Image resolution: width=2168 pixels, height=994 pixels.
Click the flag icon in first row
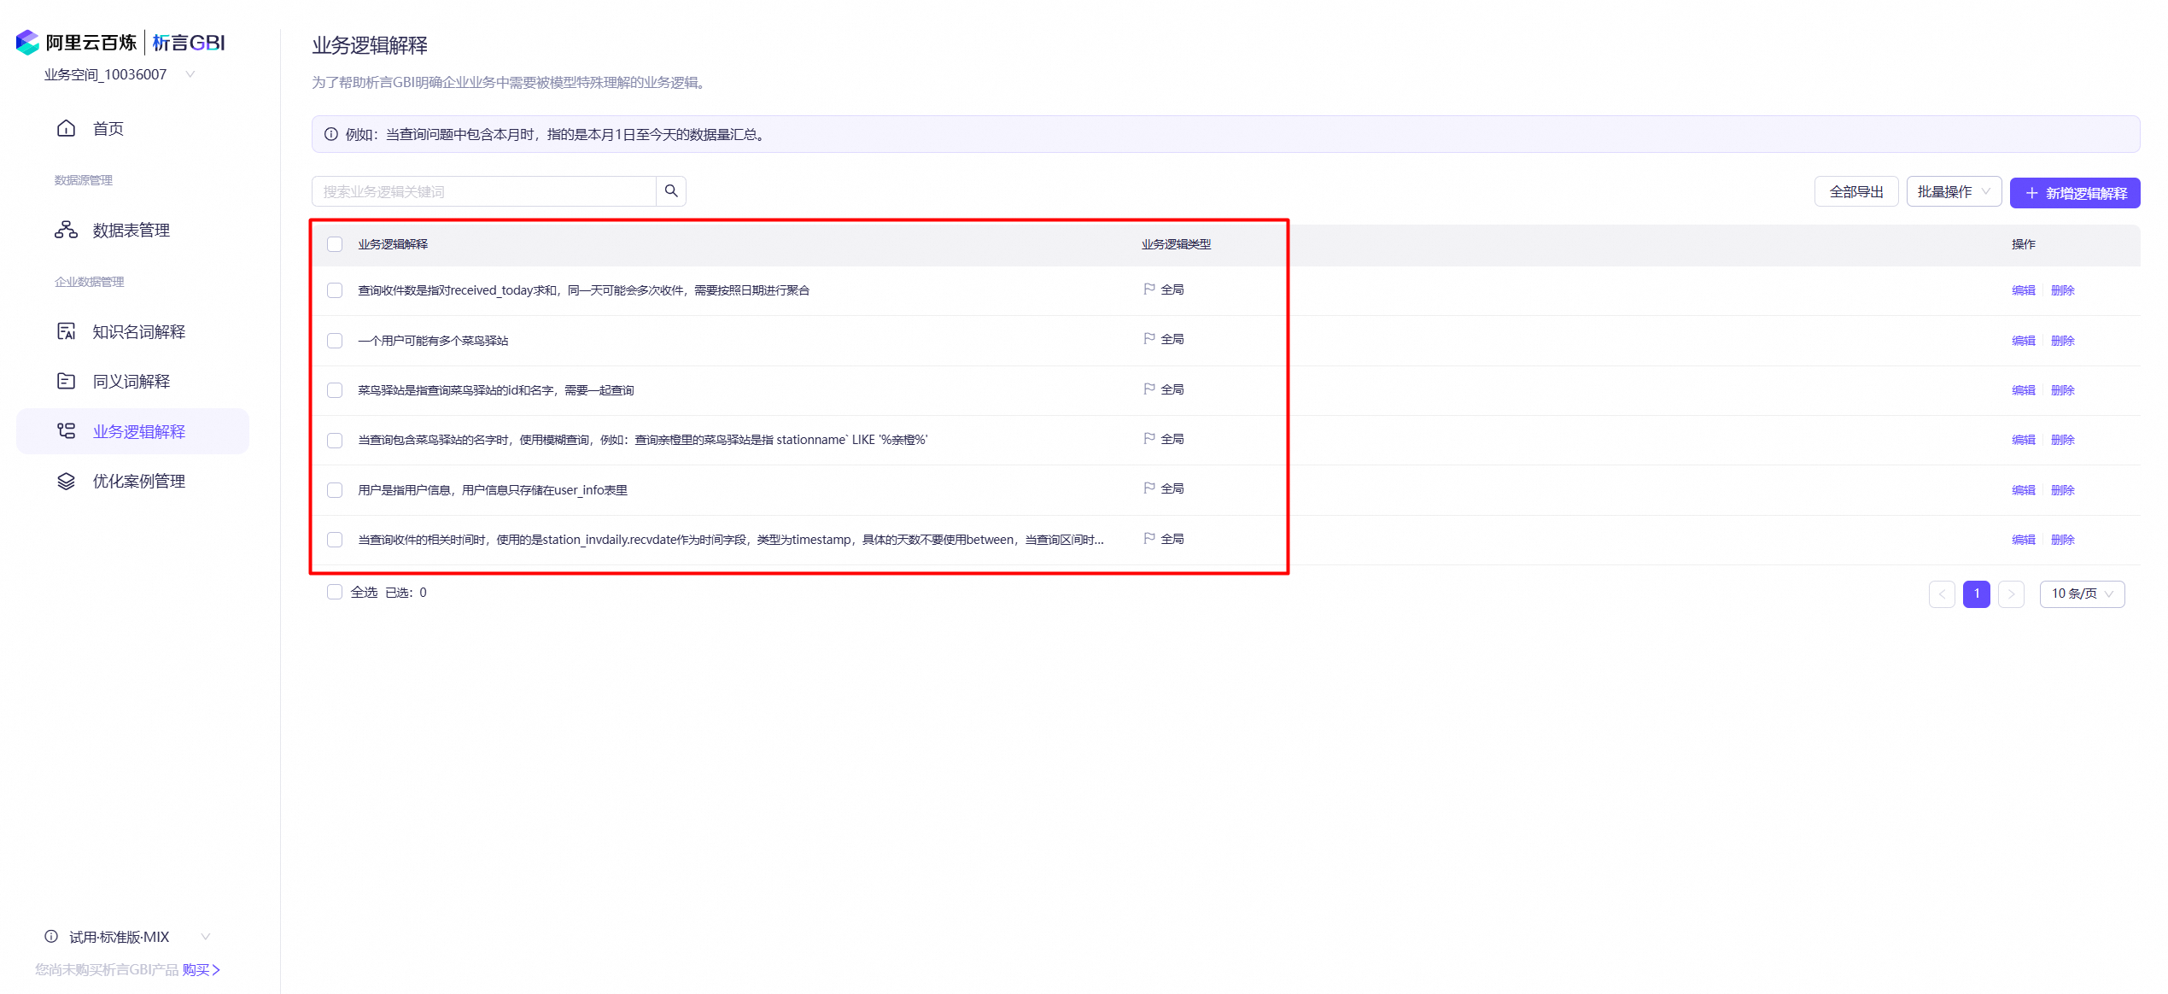[x=1149, y=289]
